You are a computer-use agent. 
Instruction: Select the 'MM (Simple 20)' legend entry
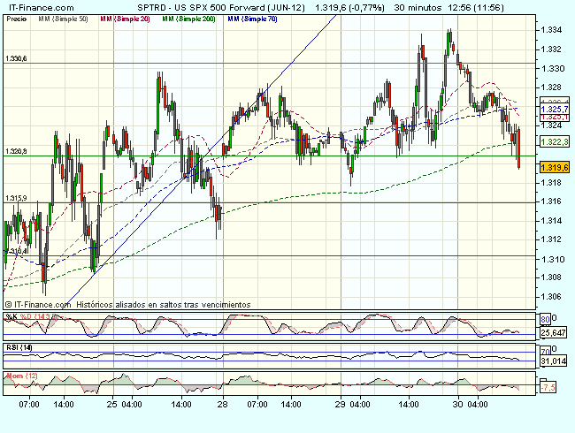(x=125, y=19)
